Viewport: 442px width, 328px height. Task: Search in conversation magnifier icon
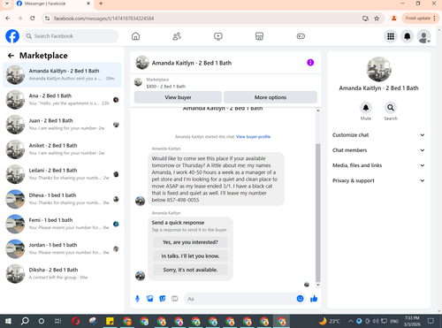tap(391, 108)
